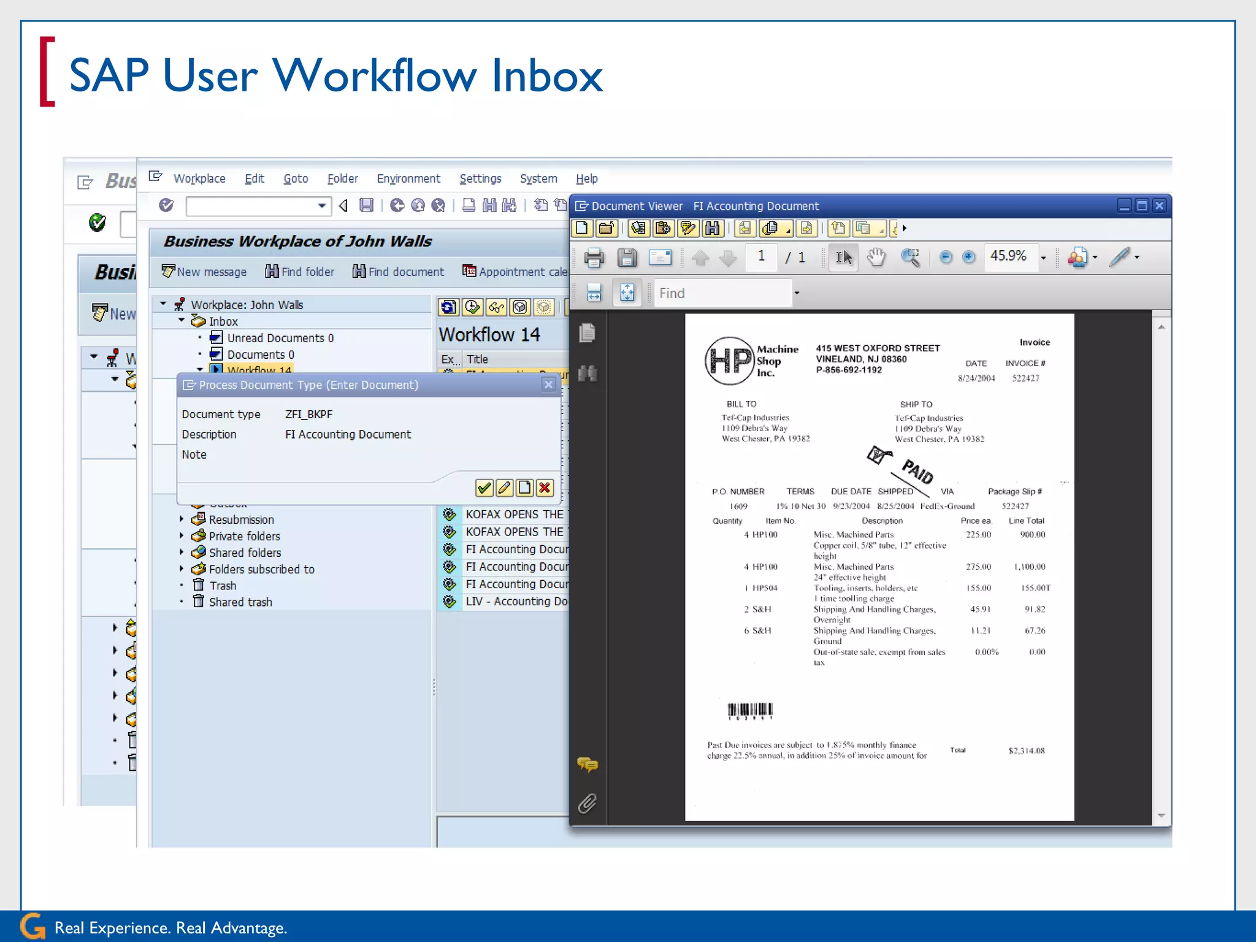Zoom in with the plus button
Screen dimensions: 1256x942
point(968,258)
